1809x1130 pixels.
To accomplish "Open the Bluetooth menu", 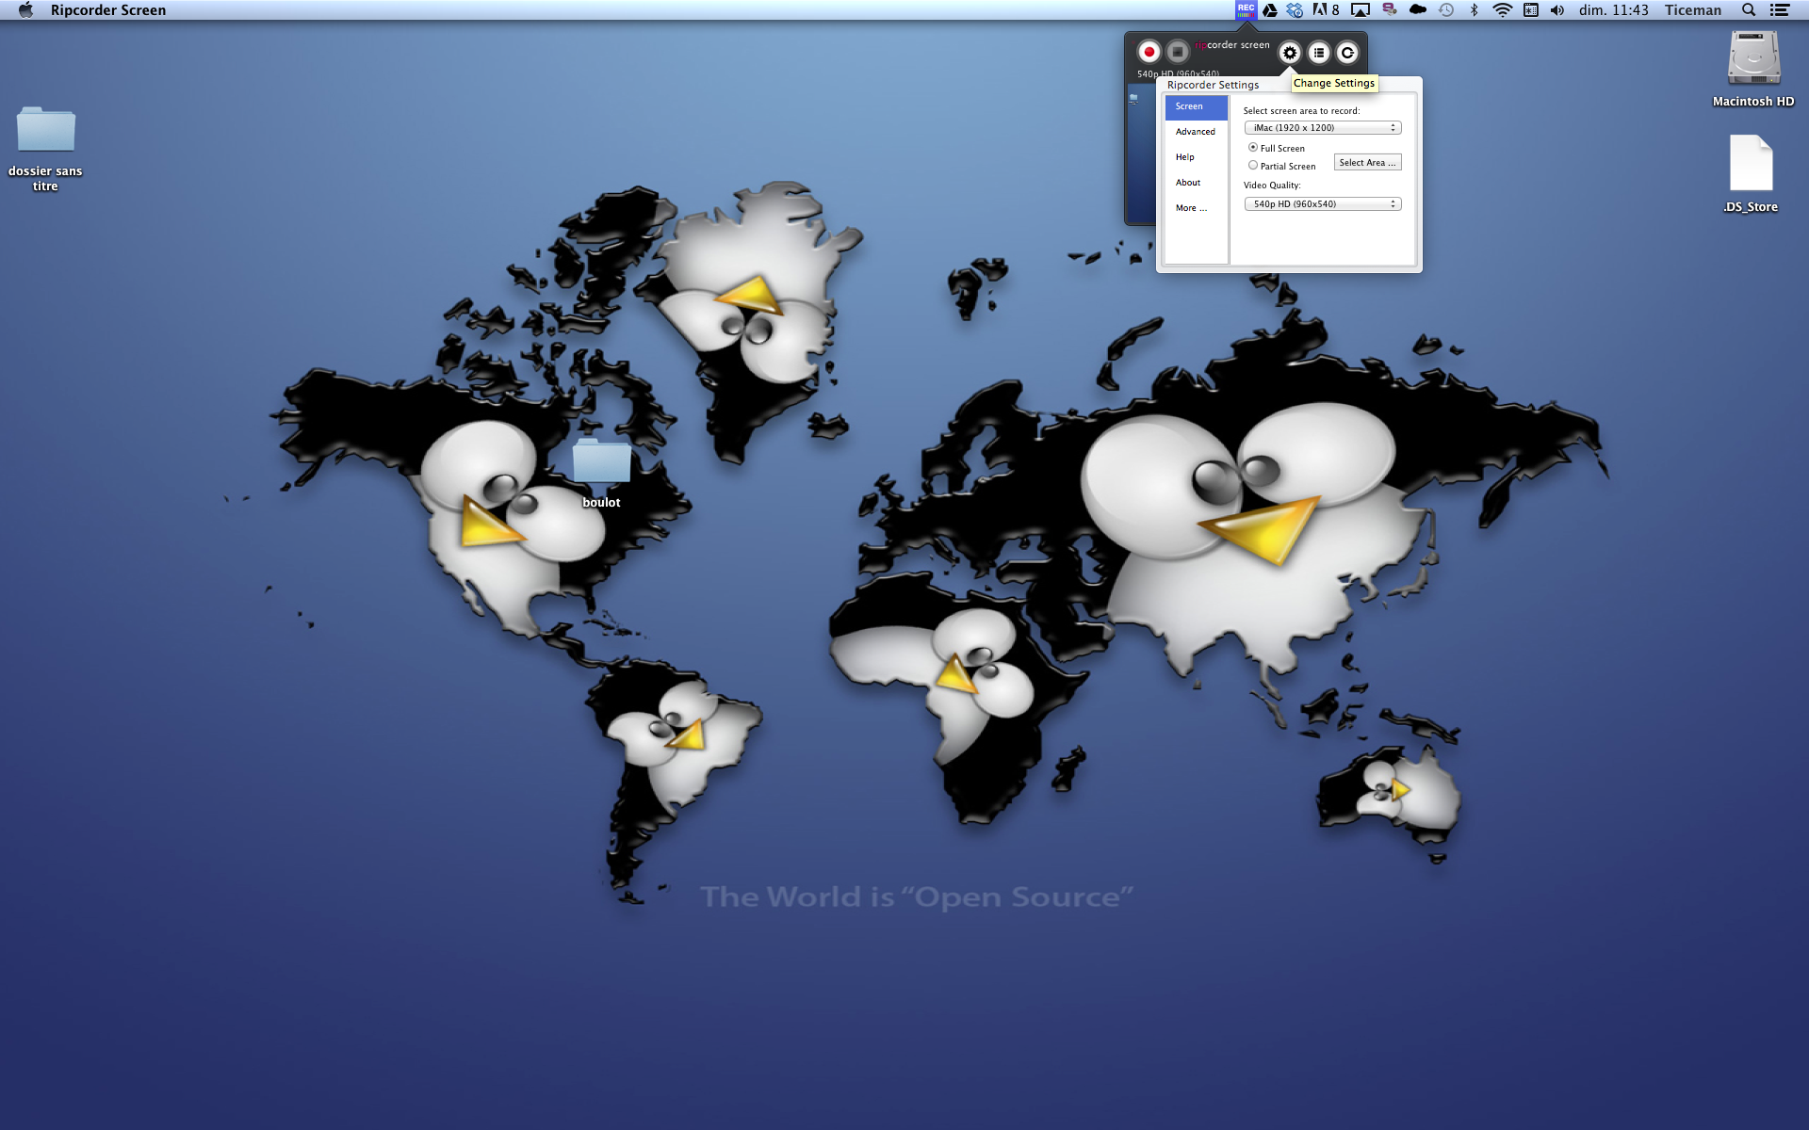I will (1475, 10).
